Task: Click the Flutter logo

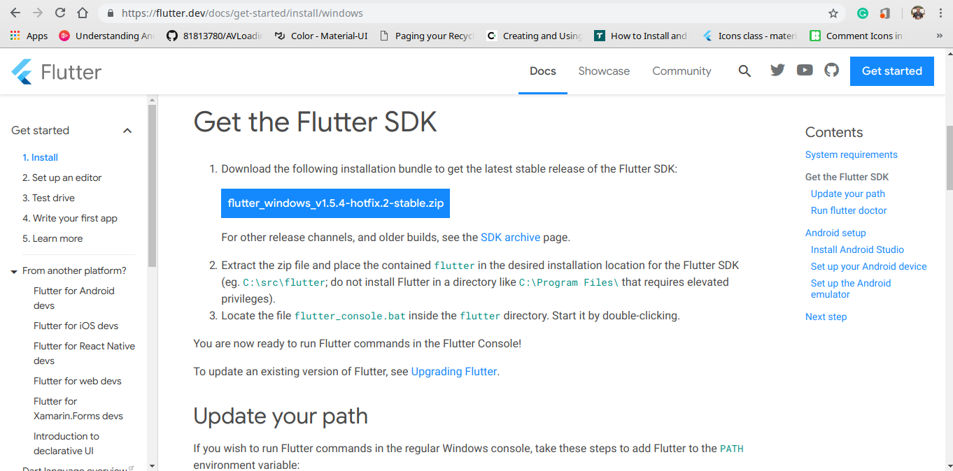Action: pyautogui.click(x=57, y=71)
